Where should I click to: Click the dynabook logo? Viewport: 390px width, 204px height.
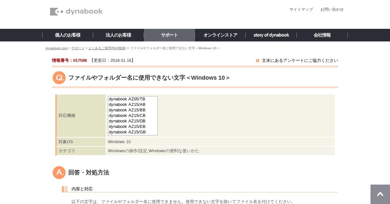pyautogui.click(x=76, y=12)
